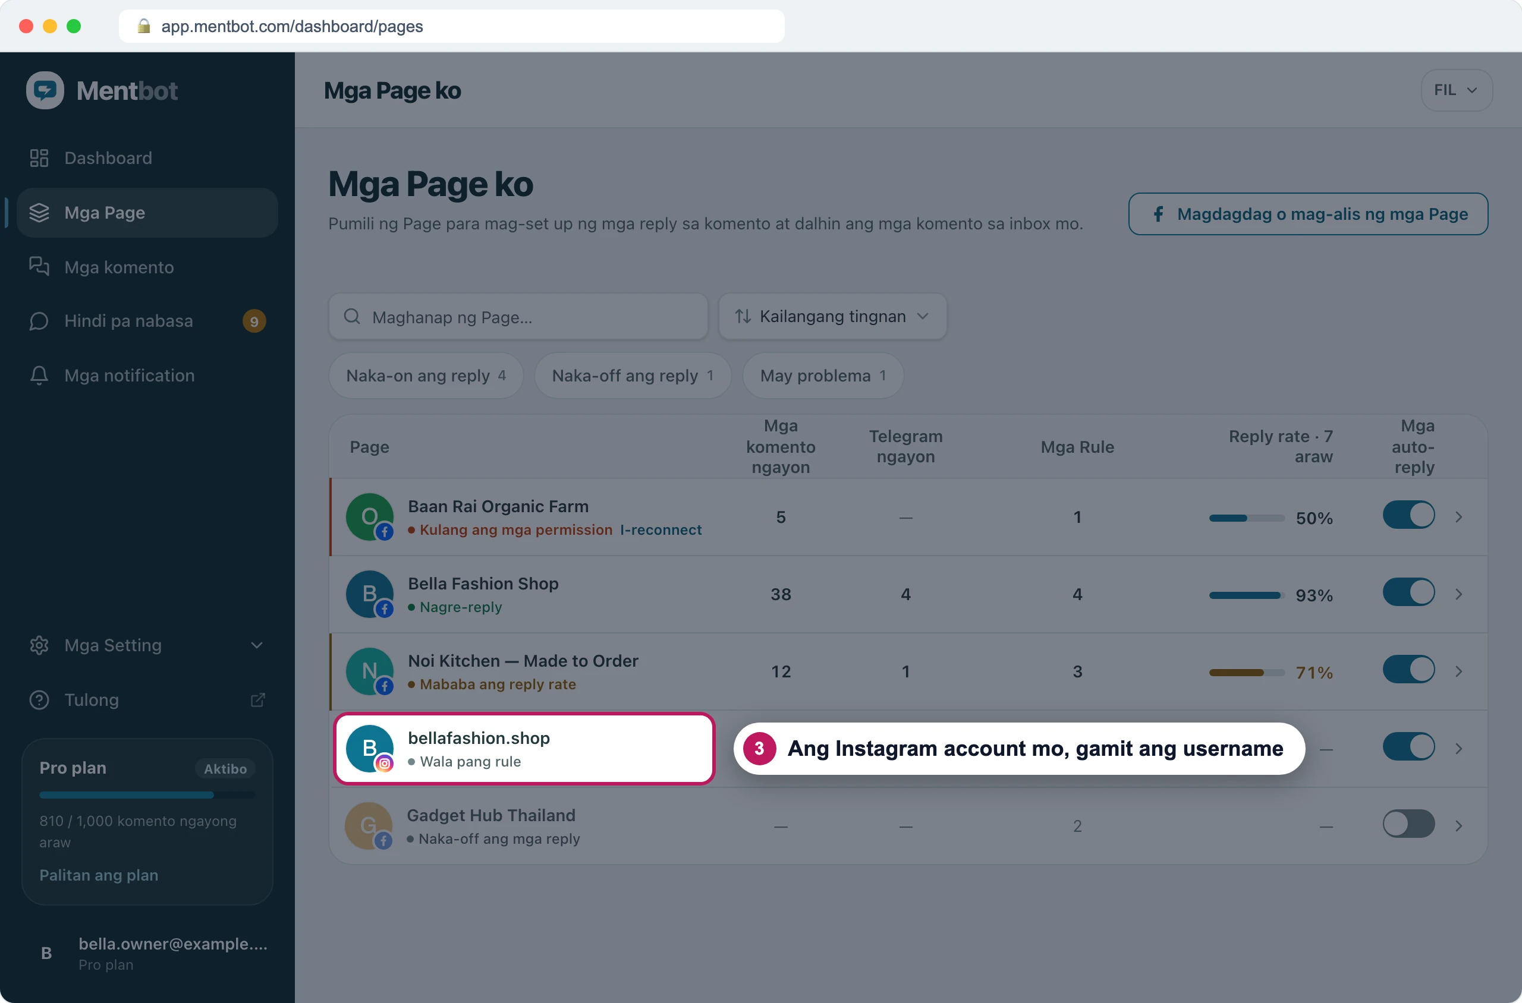Open the bell icon for Mga notification
Image resolution: width=1522 pixels, height=1003 pixels.
pos(39,376)
